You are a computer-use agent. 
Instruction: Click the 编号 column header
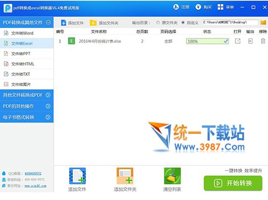tap(59, 32)
